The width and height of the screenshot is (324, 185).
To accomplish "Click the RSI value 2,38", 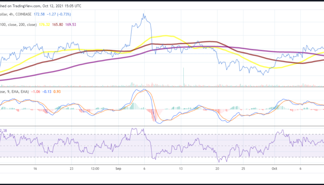I will coord(4,131).
